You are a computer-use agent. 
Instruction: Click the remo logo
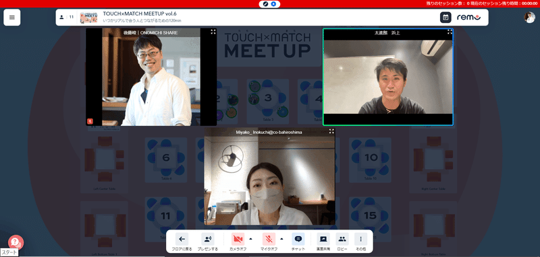[468, 17]
